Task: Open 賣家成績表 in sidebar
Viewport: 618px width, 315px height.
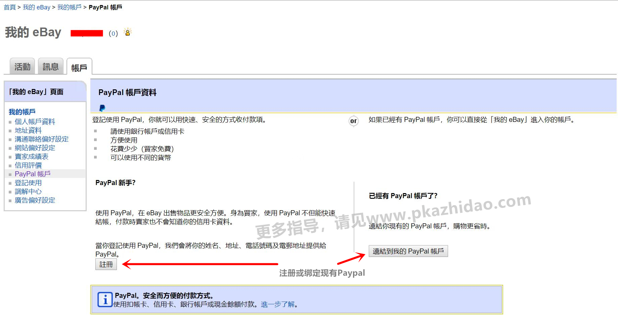Action: (x=32, y=156)
